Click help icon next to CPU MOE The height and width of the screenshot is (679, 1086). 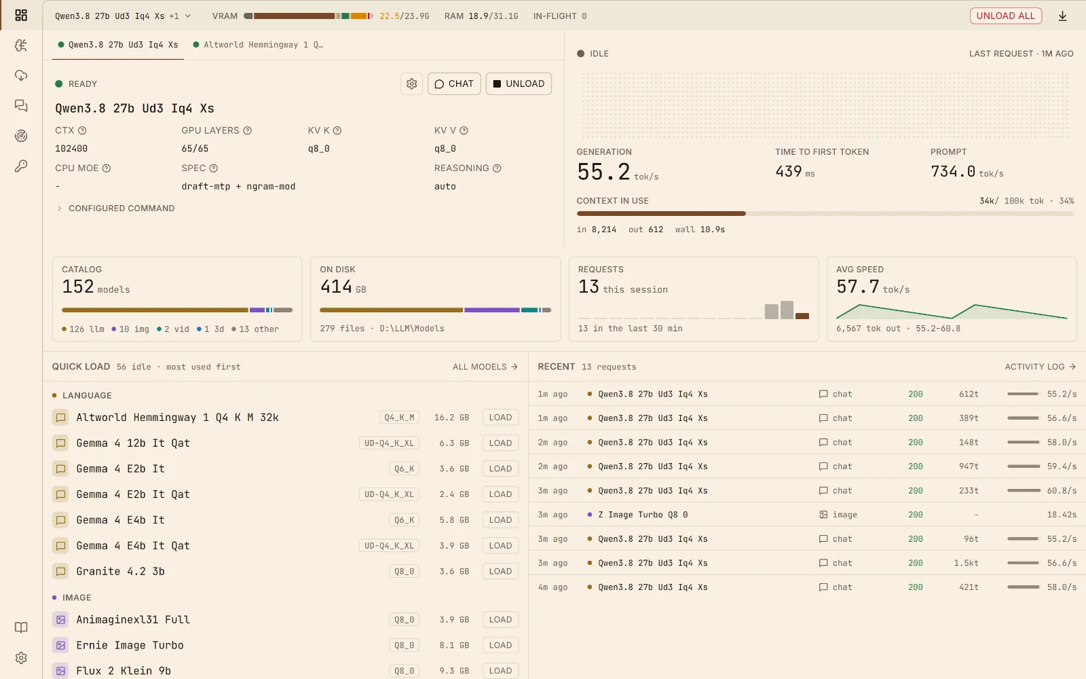point(107,168)
